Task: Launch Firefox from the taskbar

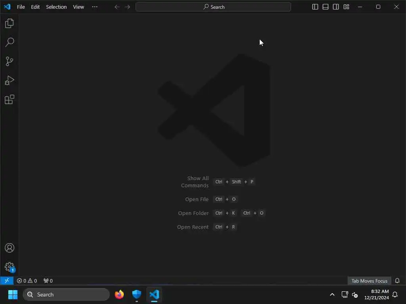Action: pos(119,294)
